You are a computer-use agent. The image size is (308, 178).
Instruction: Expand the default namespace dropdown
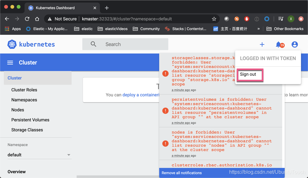[x=39, y=155]
